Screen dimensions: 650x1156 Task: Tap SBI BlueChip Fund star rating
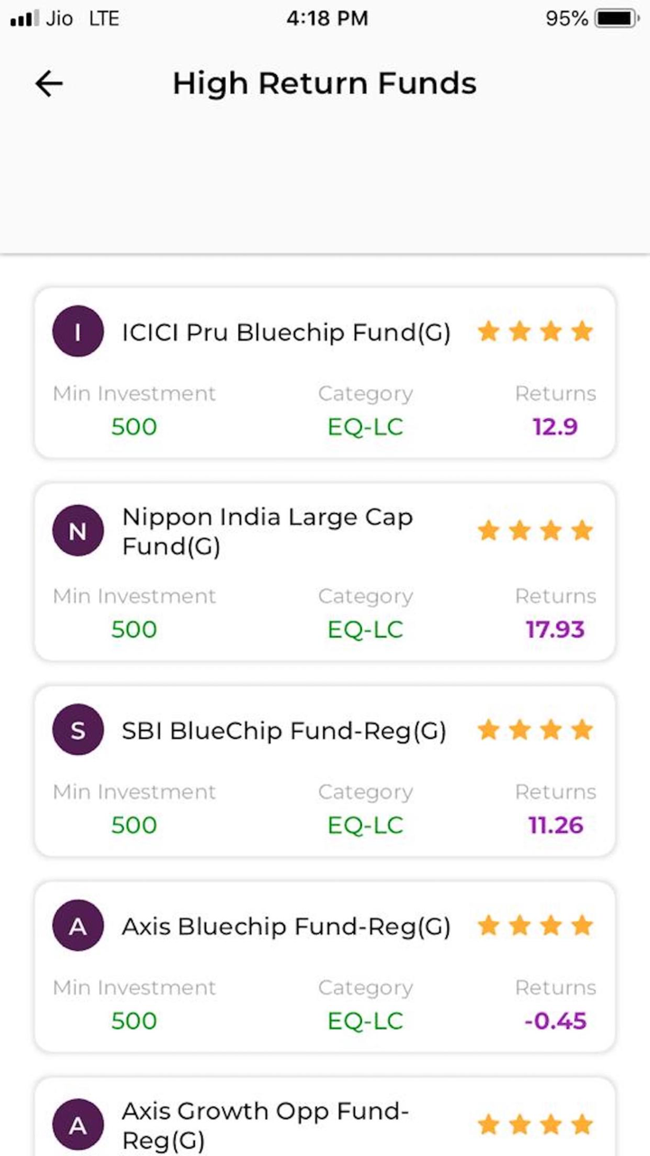click(534, 729)
